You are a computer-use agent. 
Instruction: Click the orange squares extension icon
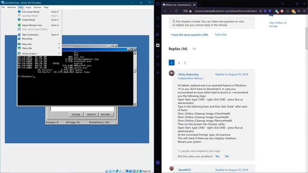pos(294,12)
